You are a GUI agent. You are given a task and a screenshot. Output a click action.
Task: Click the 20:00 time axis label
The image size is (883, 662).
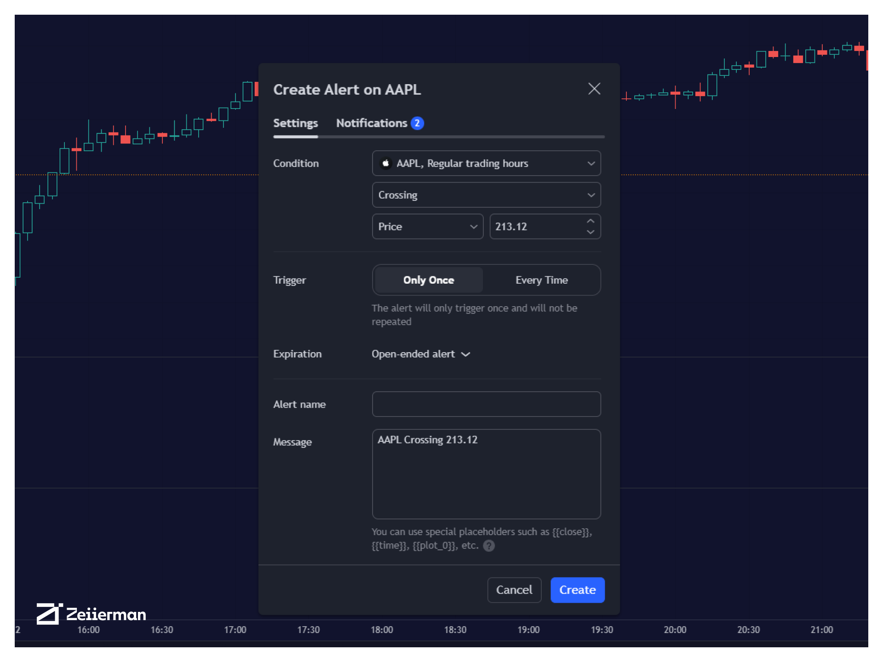675,630
